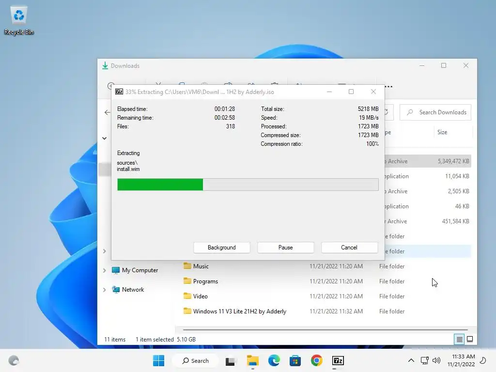
Task: Open the See more (three dots) toolbar menu
Action: pos(389,87)
